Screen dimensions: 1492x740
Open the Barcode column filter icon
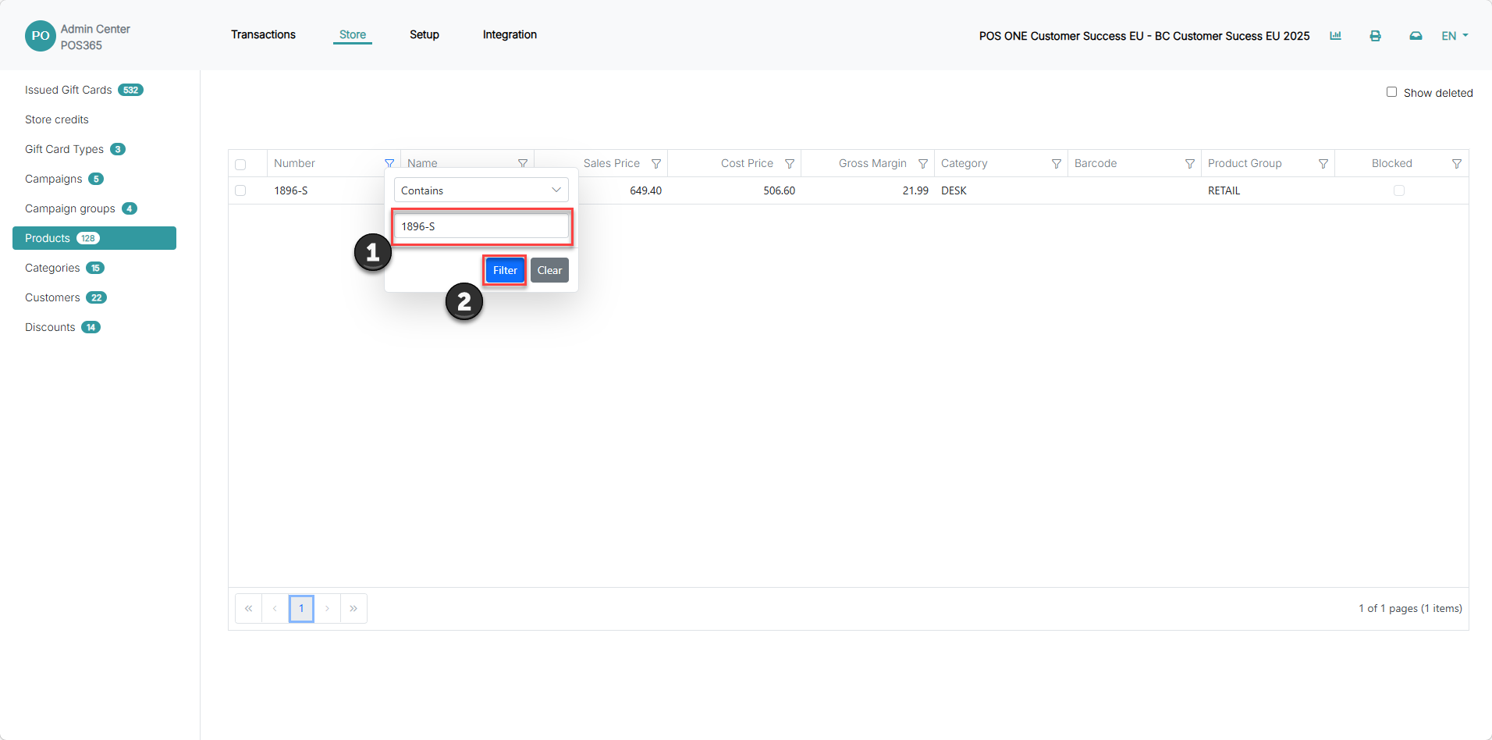[1190, 163]
